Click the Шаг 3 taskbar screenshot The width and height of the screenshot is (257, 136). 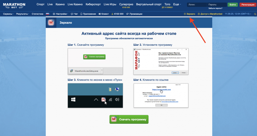(95, 95)
